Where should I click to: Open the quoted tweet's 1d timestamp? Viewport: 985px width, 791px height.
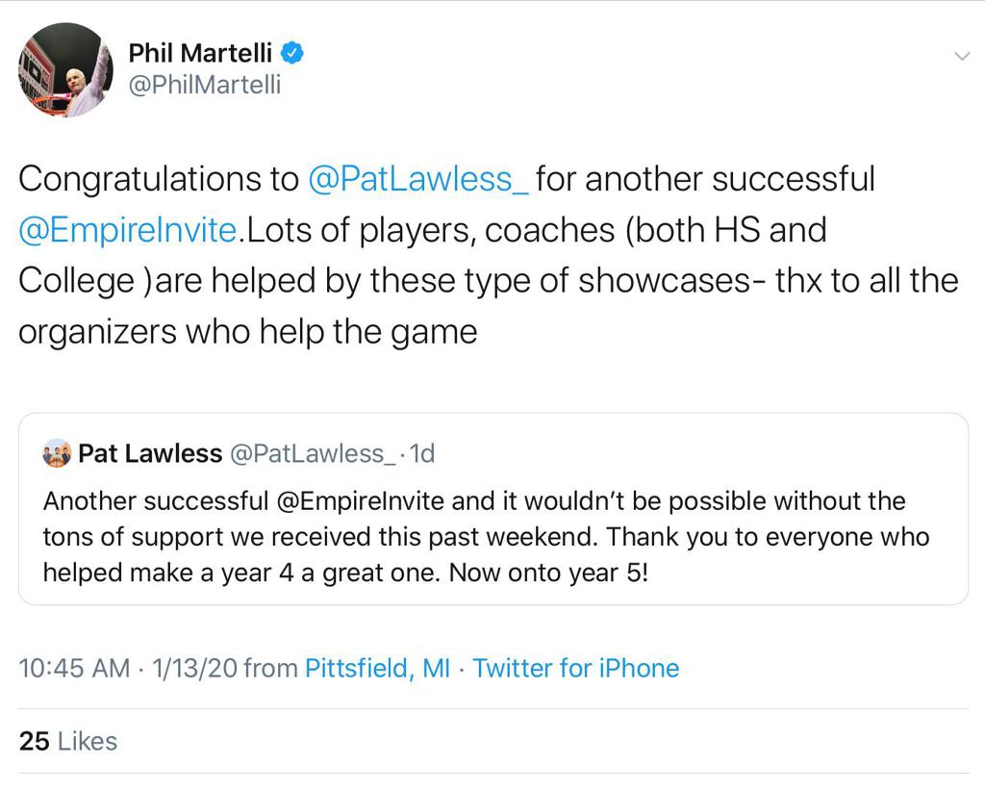tap(422, 453)
